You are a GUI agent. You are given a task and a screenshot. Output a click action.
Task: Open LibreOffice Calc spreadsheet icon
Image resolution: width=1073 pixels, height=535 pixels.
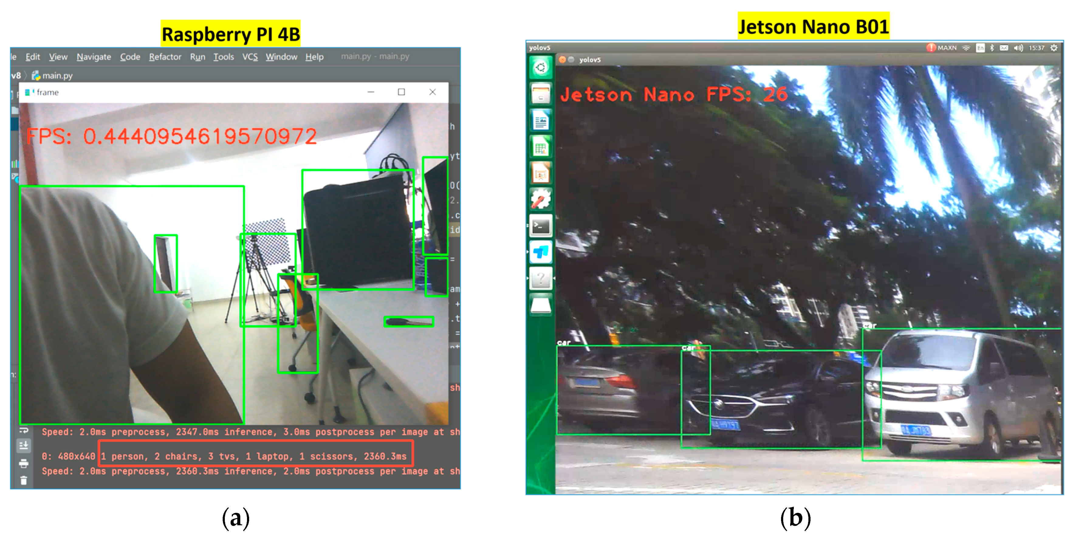[x=540, y=147]
